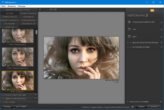Image resolution: width=164 pixels, height=110 pixels.
Task: Reset the Цвет section using its arrow
Action: (161, 37)
